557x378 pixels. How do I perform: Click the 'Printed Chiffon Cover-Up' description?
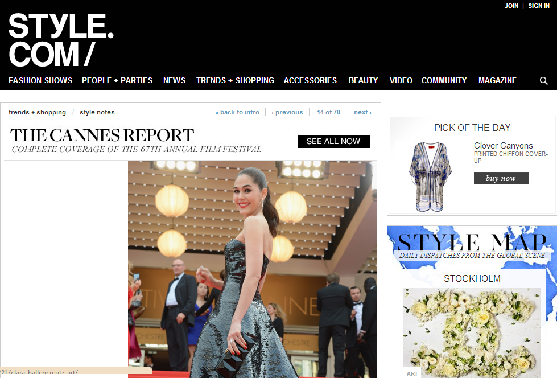point(511,157)
